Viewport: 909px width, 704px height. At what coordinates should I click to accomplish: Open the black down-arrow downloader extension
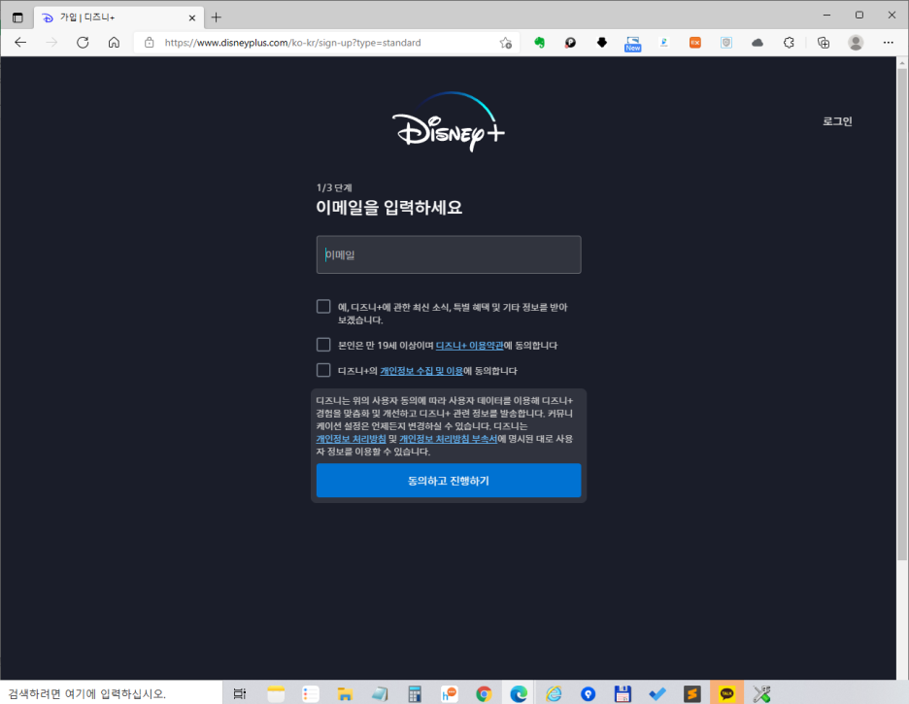point(602,43)
